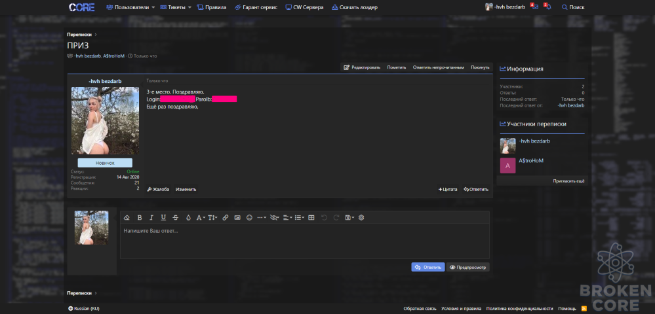655x314 pixels.
Task: Click the insert image icon
Action: coord(237,217)
